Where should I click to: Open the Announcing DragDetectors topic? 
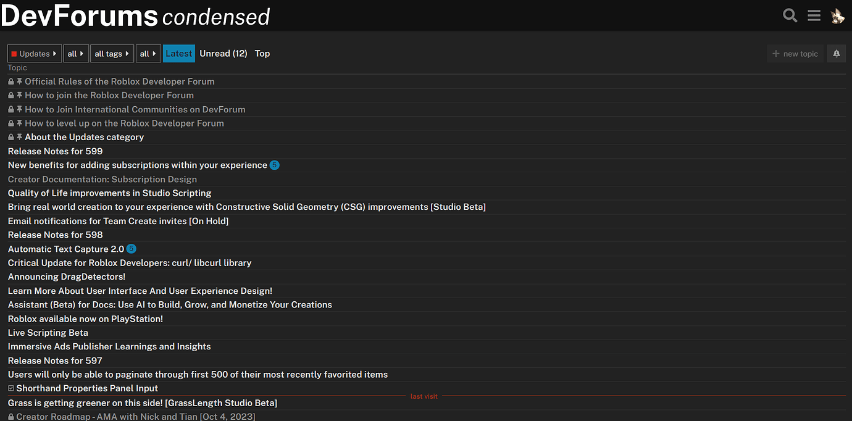click(66, 277)
